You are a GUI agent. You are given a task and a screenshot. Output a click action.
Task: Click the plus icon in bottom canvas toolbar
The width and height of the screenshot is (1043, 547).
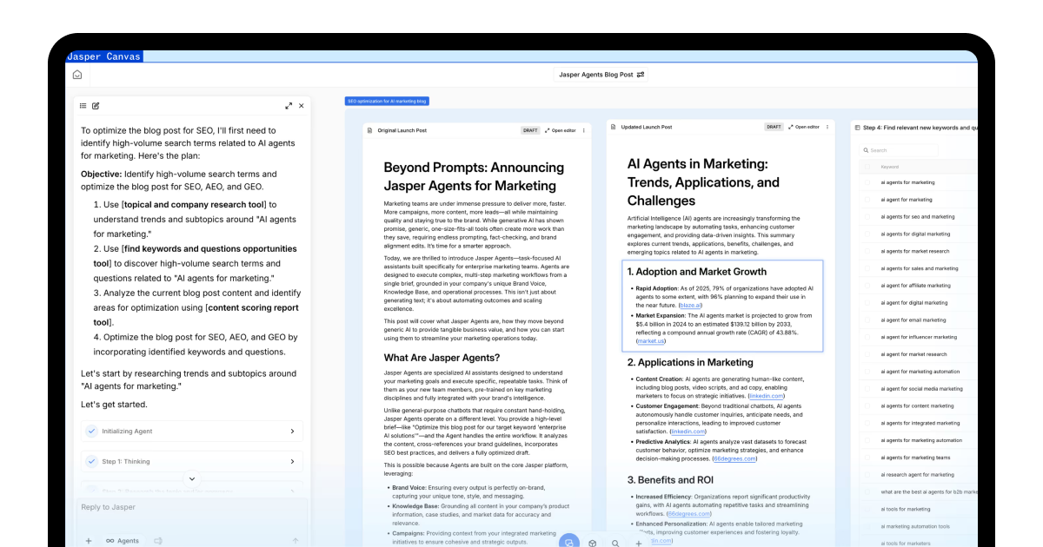639,544
